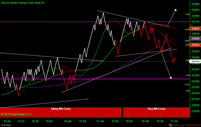201x127 pixels.
Task: Select the 'Swing MA Cross' indicator bar
Action: 61,112
